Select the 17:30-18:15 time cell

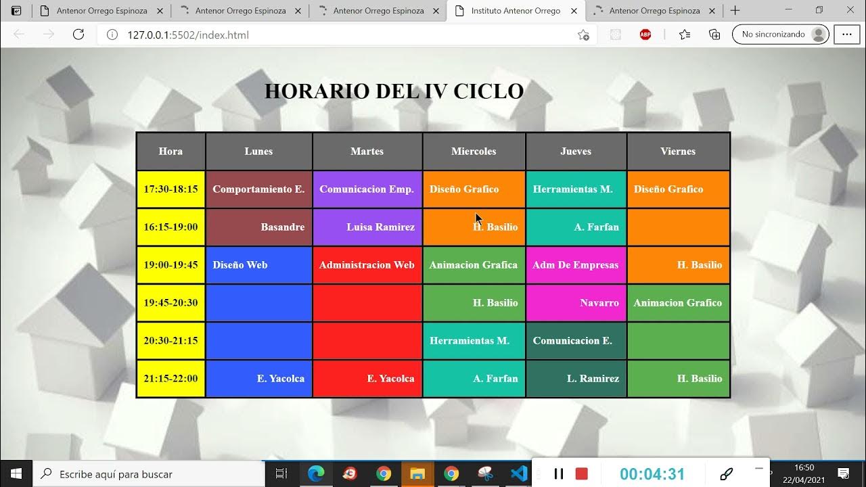[170, 189]
